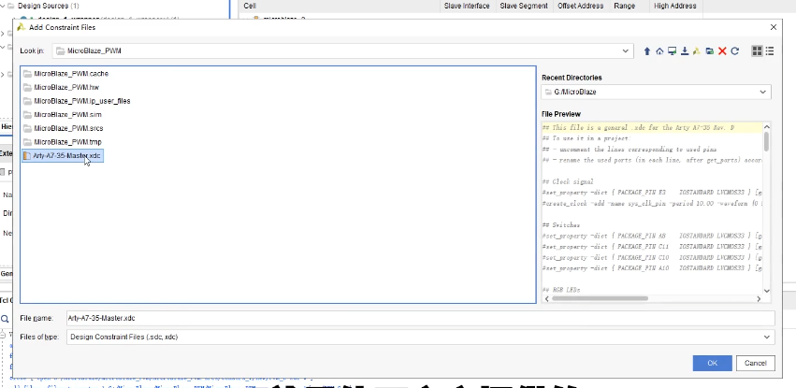Viewport: 796px width, 388px height.
Task: Click the '## Clock signal' preview line
Action: click(568, 181)
